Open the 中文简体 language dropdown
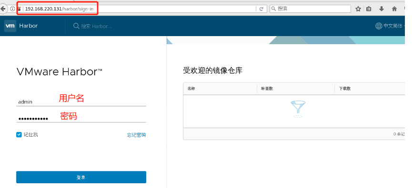This screenshot has height=188, width=413. (x=393, y=26)
